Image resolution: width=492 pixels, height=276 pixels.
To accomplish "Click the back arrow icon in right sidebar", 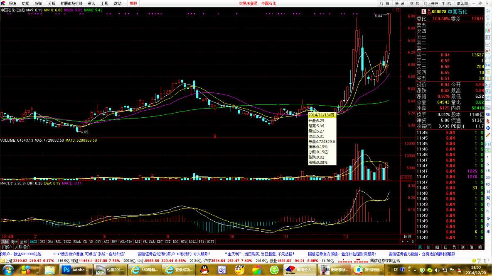I will [488, 11].
